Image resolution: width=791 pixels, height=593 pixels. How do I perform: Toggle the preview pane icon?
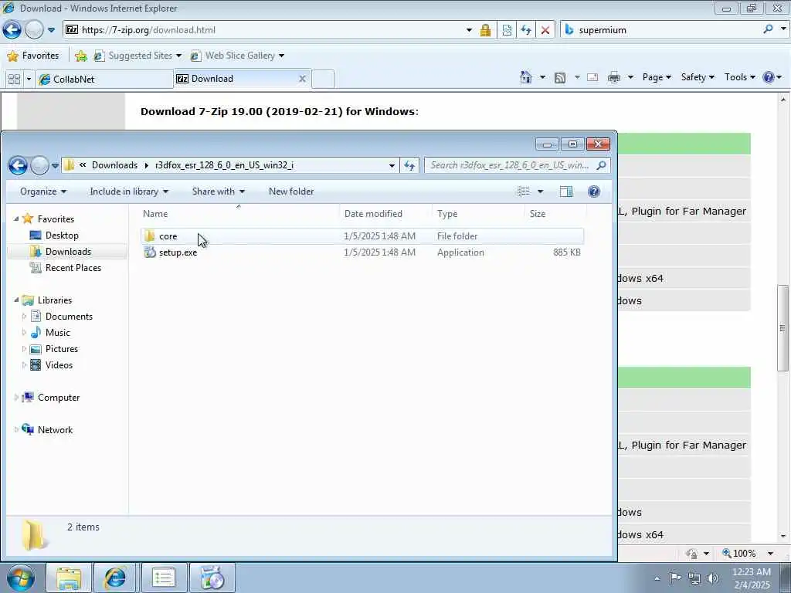(566, 191)
